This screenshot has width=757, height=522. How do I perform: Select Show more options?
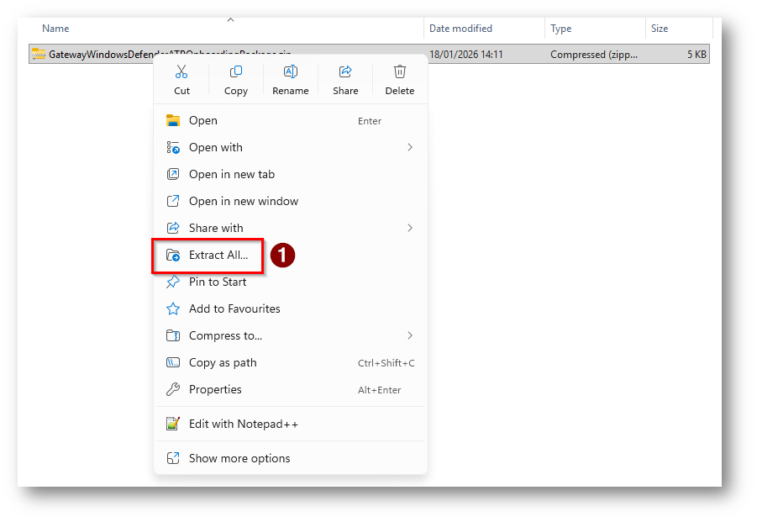[x=239, y=459]
